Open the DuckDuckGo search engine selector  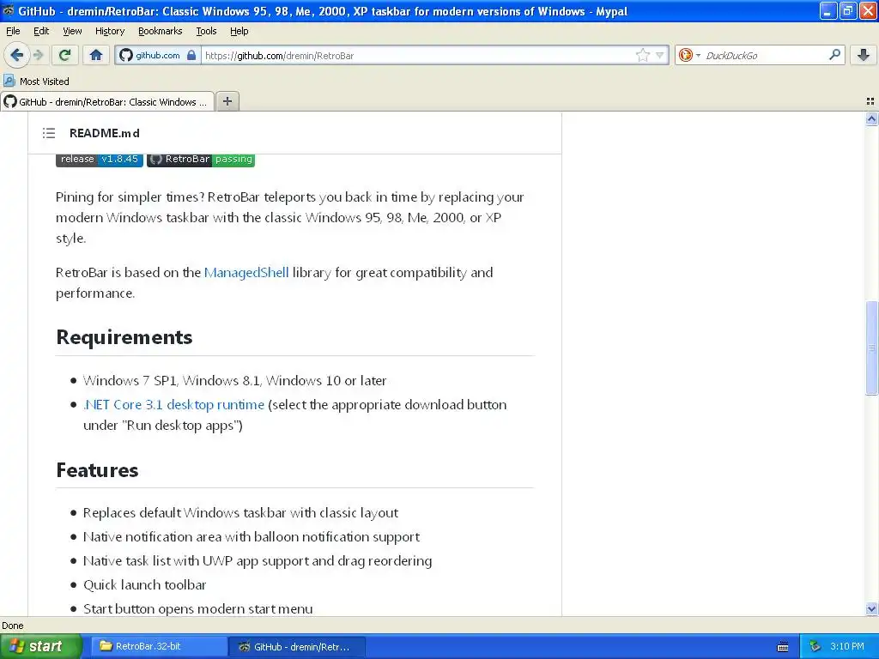689,55
